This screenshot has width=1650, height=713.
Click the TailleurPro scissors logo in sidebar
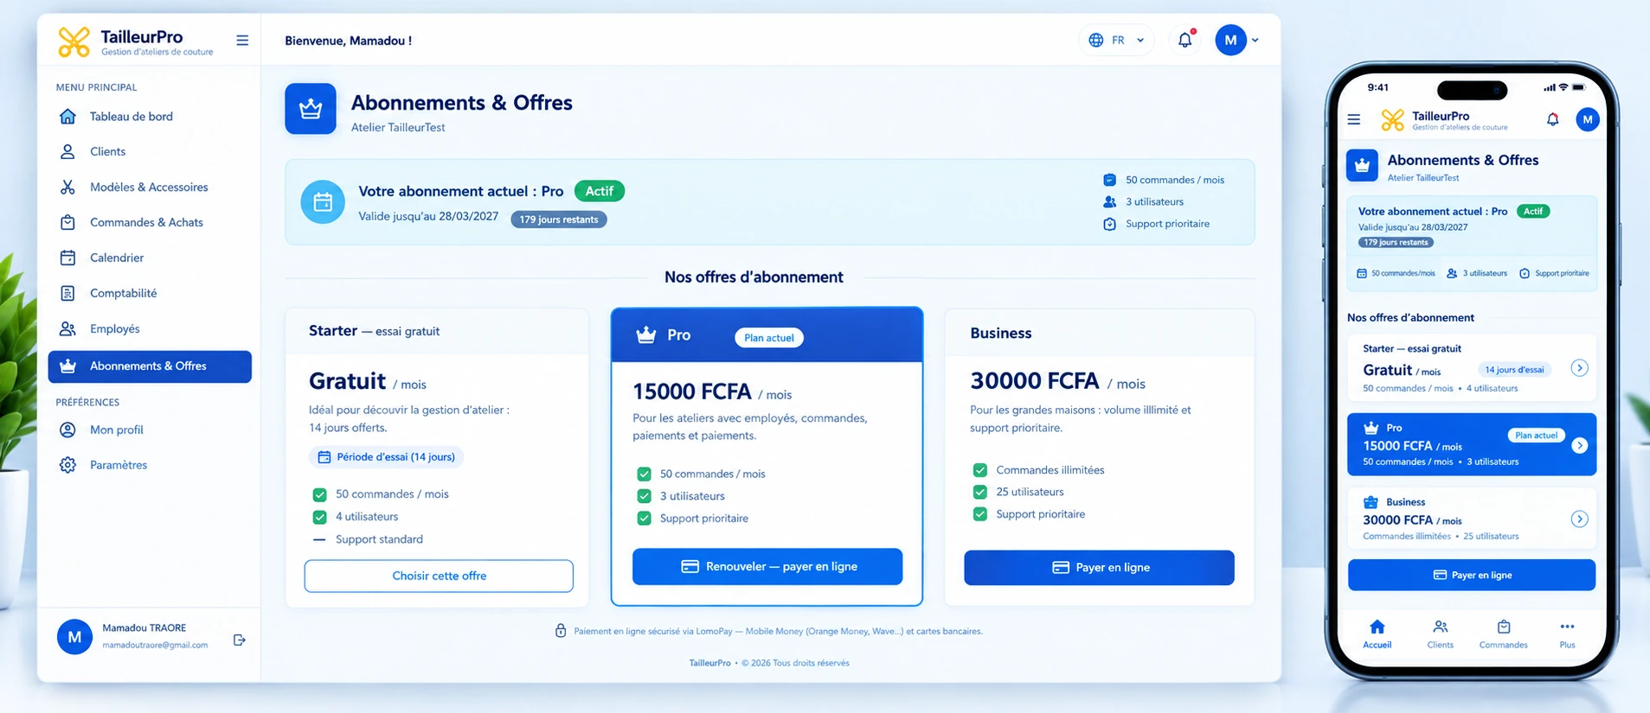pos(74,41)
